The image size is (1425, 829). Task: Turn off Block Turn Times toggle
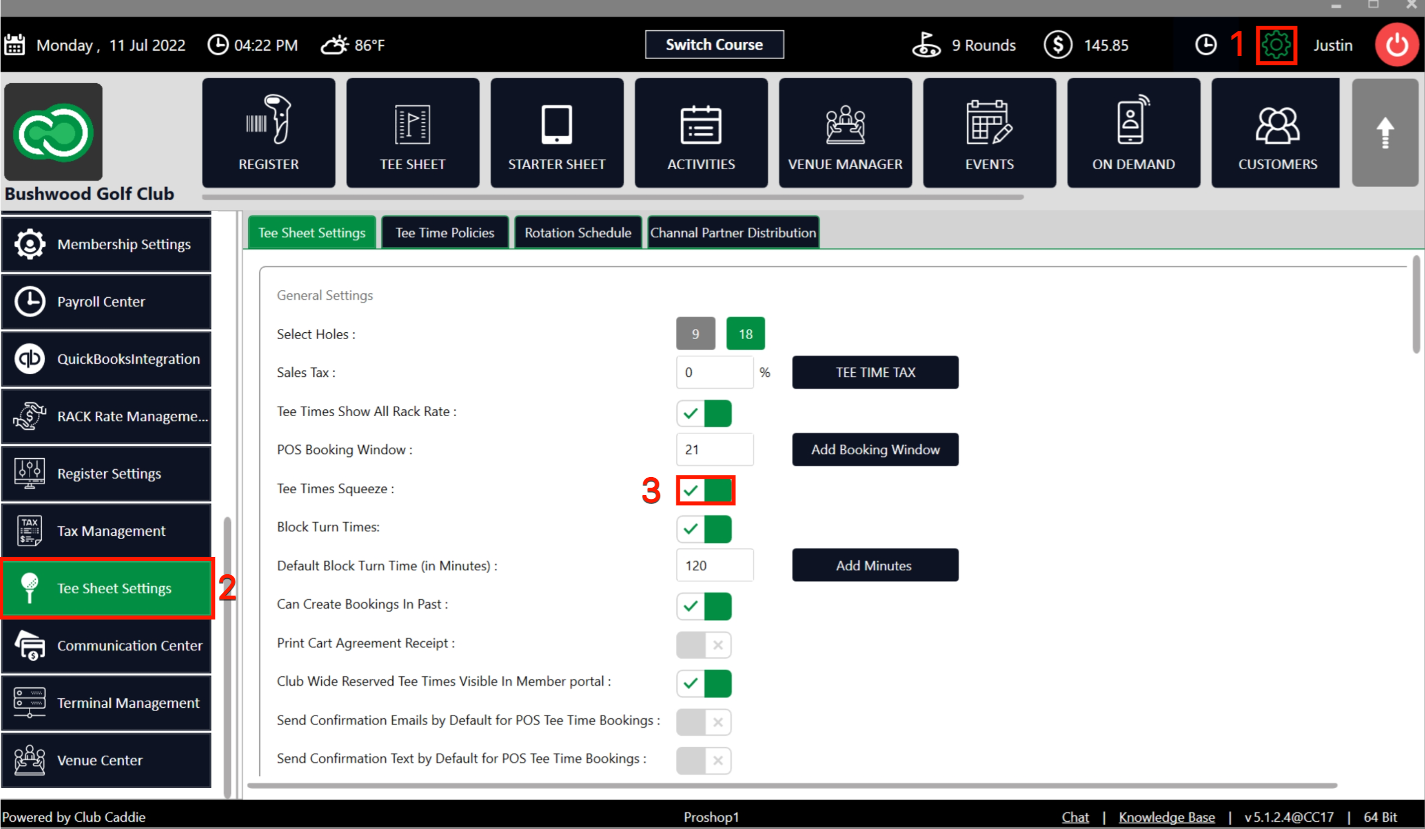point(704,529)
